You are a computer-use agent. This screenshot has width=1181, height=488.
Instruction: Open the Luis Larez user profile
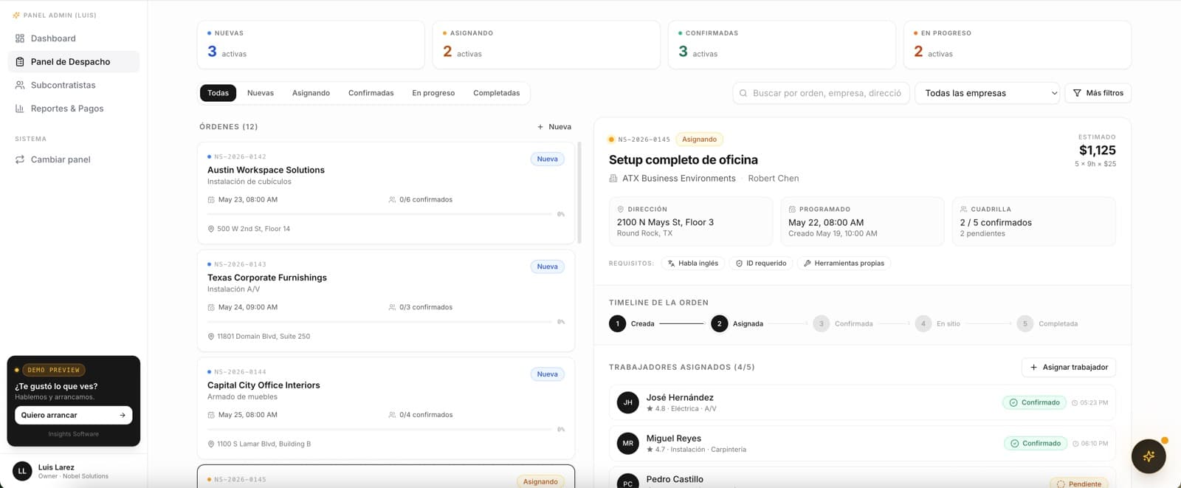73,471
